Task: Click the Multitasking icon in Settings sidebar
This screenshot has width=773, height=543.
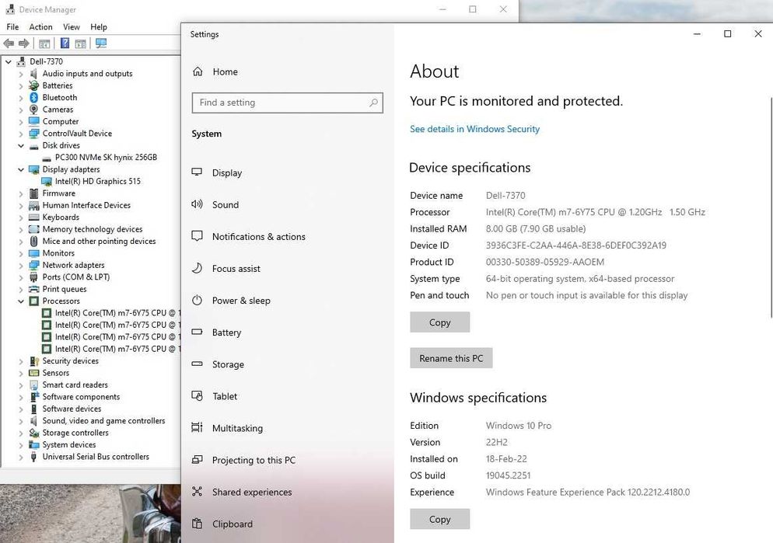Action: pos(198,428)
